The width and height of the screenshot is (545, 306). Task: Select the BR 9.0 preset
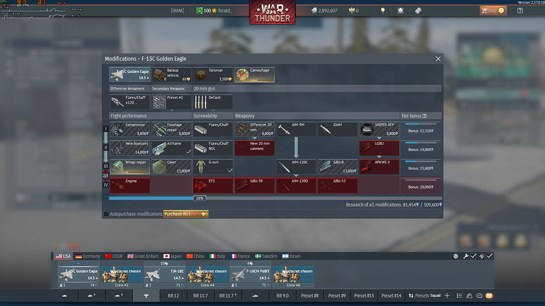[282, 296]
